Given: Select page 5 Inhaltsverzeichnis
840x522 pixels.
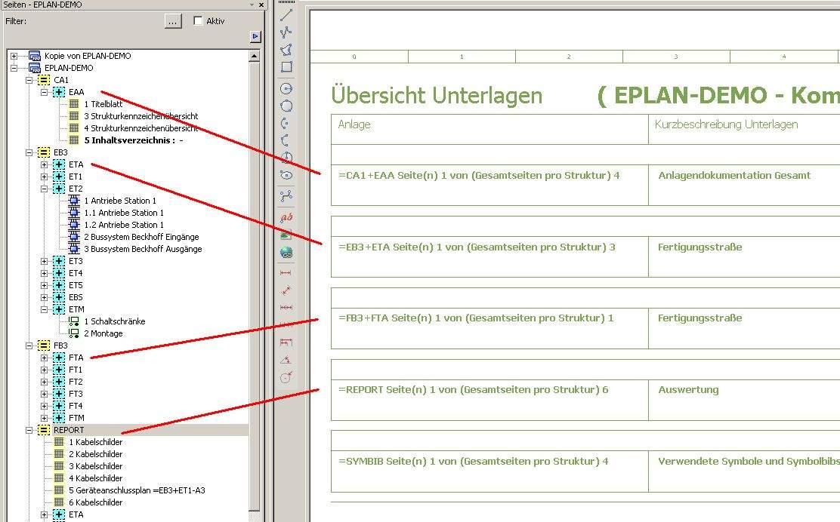Looking at the screenshot, I should 134,140.
